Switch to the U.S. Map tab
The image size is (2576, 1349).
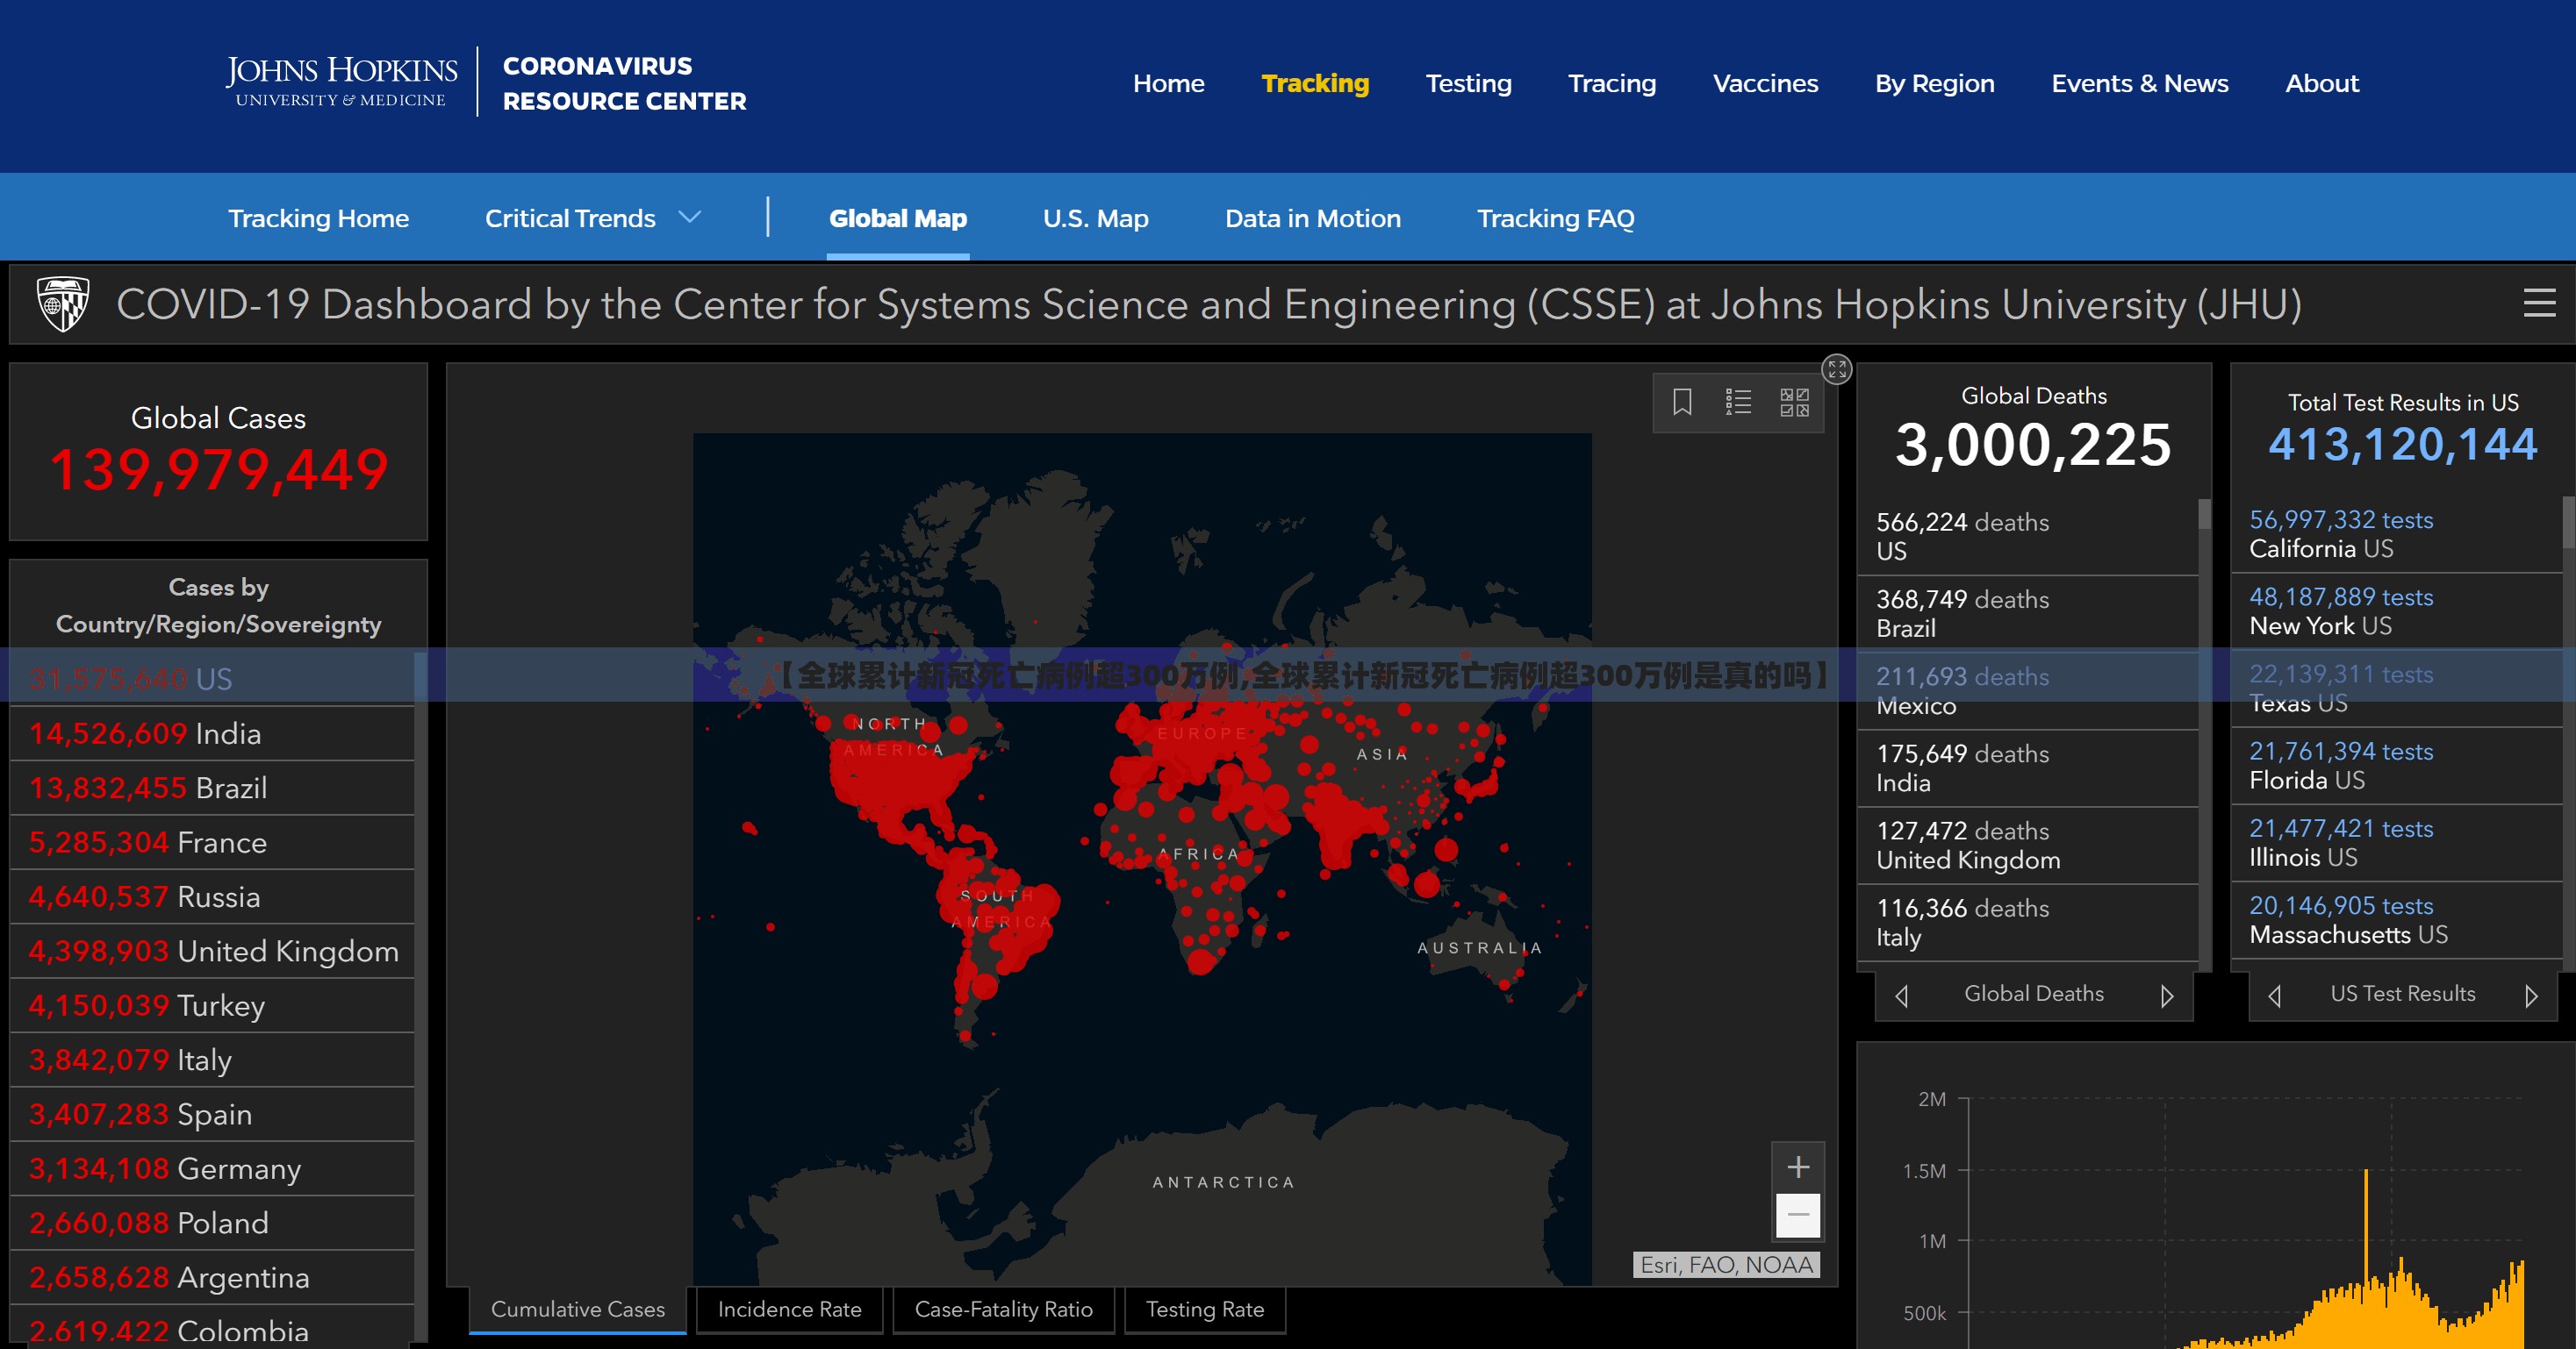point(1095,218)
